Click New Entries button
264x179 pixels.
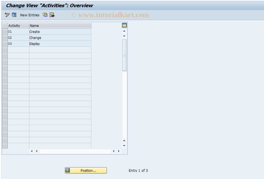[x=30, y=15]
